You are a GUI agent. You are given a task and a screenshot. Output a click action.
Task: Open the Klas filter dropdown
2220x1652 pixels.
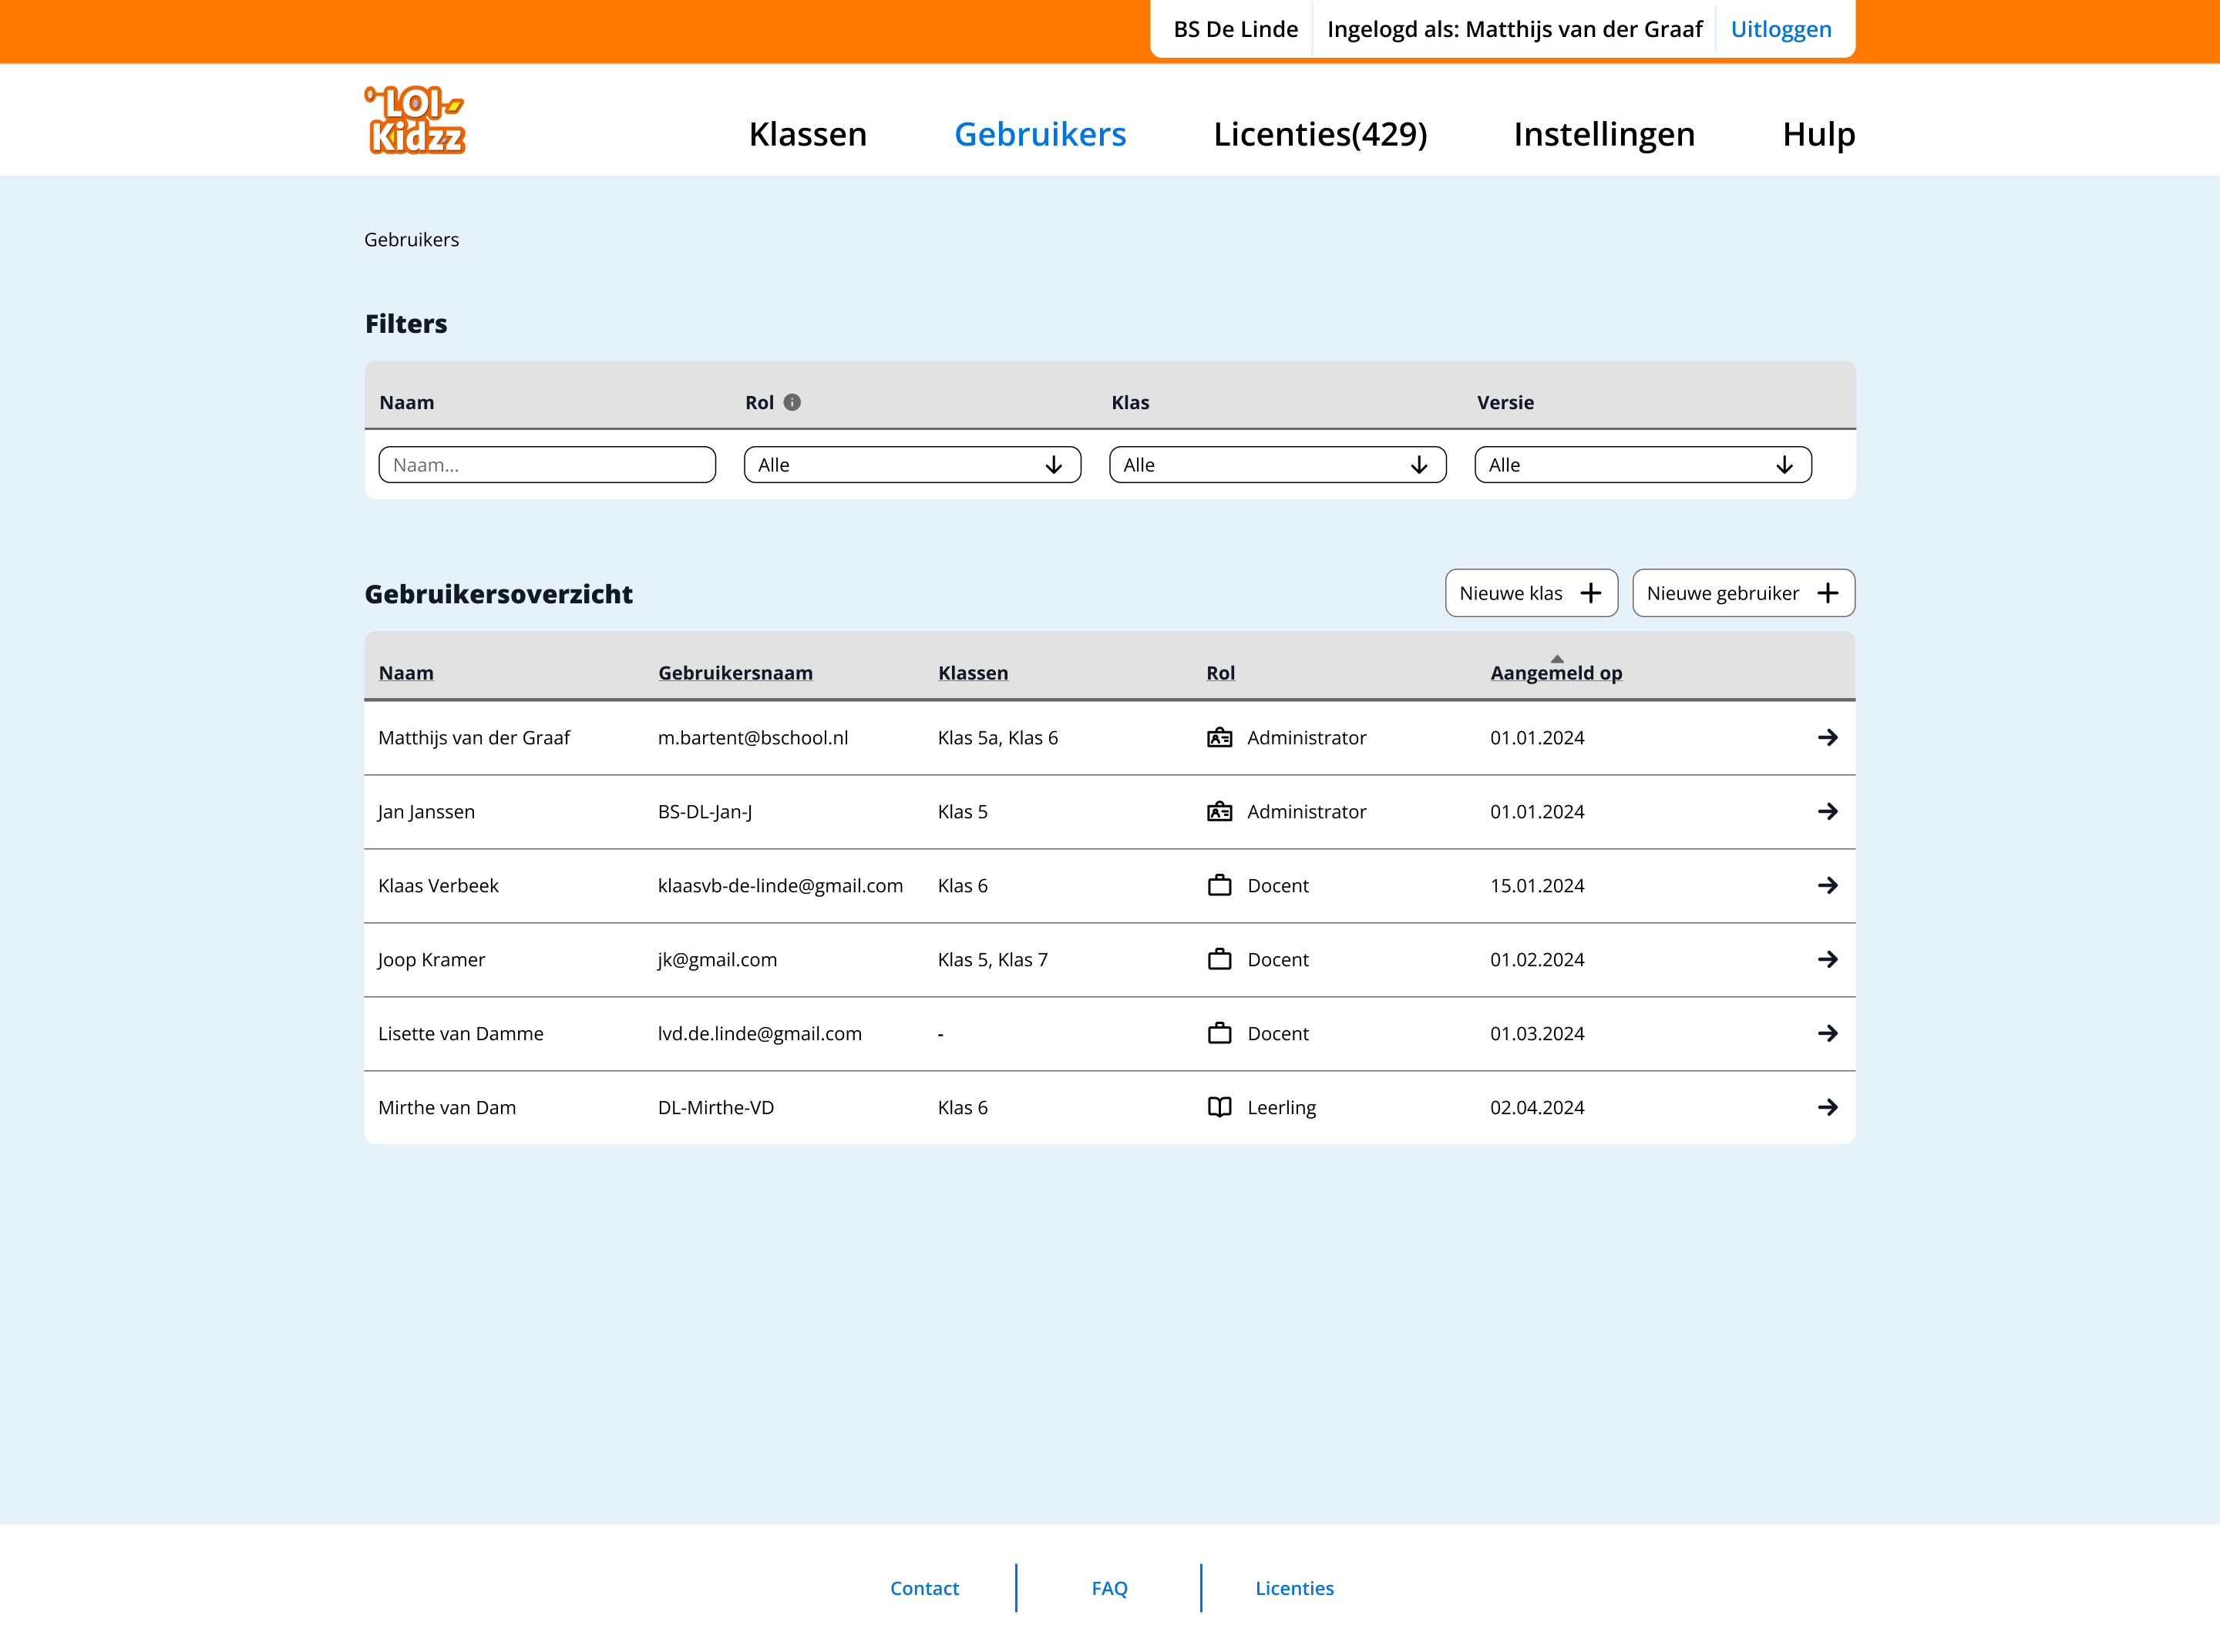1277,465
